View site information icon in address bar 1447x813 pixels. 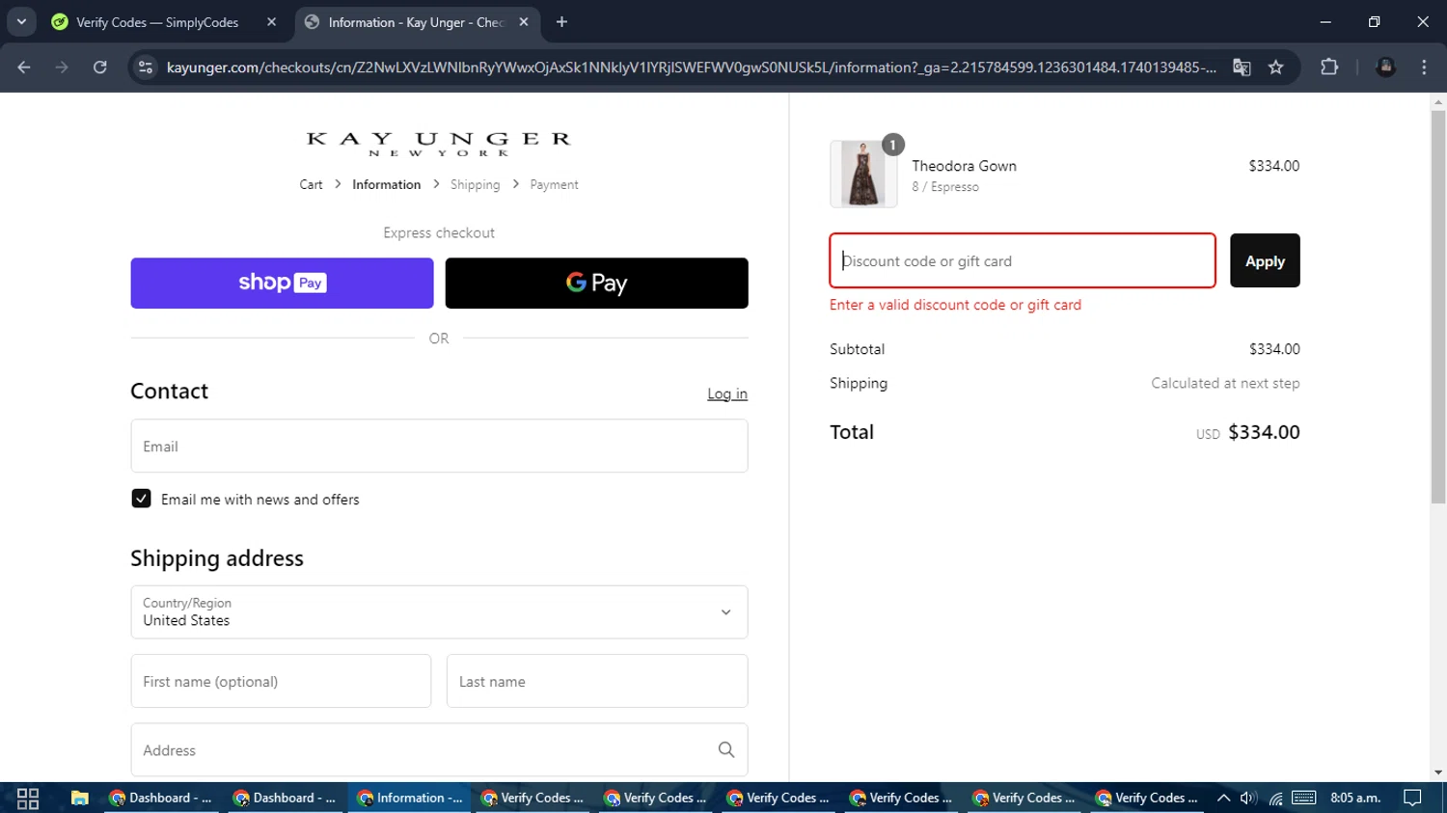[x=146, y=68]
